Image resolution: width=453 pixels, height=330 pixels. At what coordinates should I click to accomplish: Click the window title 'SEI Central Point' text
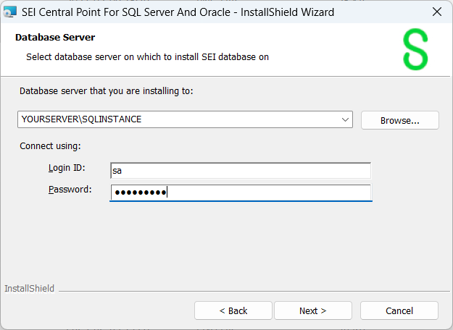[178, 12]
